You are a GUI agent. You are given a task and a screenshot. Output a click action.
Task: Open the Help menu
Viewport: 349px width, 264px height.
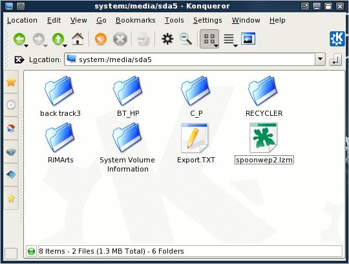click(277, 20)
